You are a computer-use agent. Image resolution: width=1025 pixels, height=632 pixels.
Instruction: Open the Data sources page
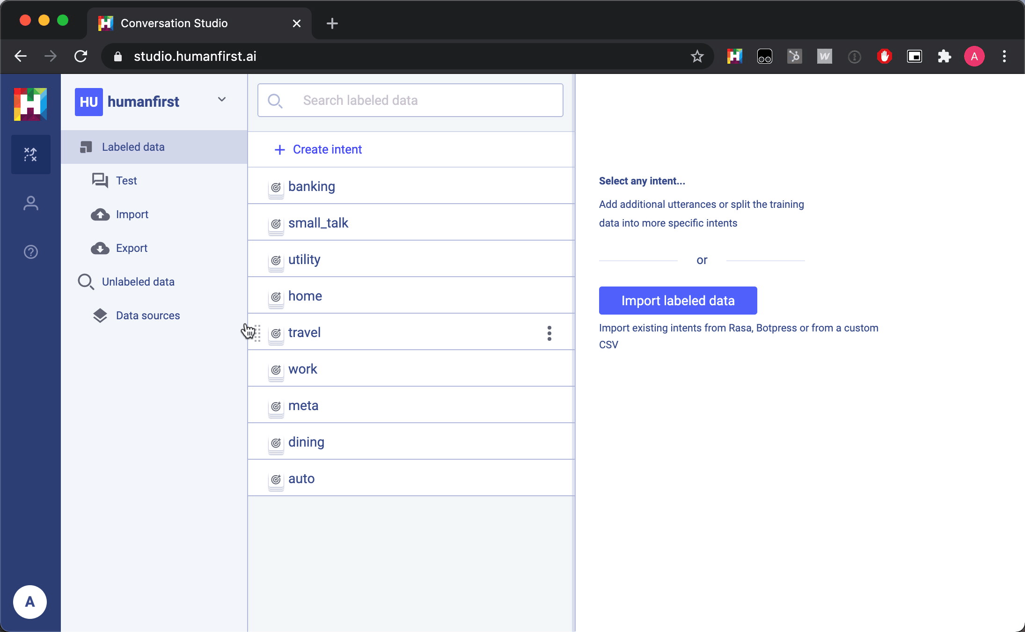tap(147, 316)
